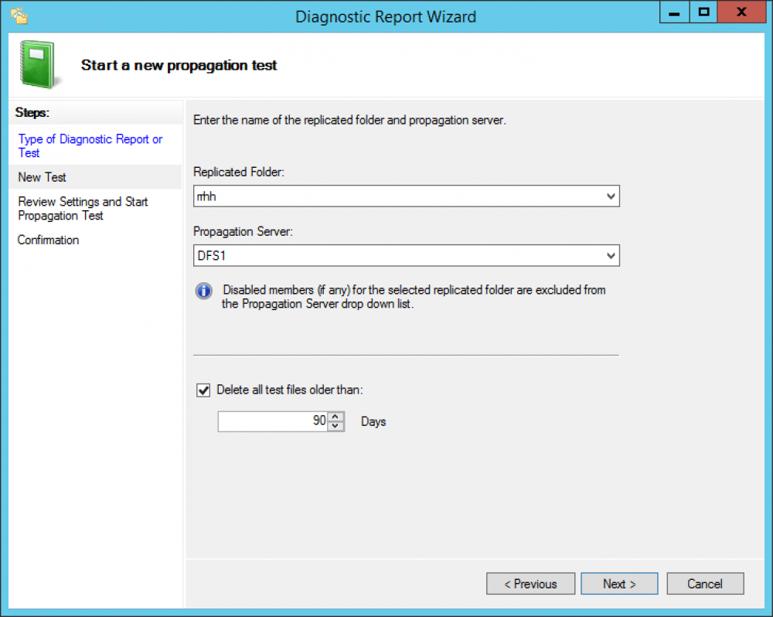This screenshot has height=617, width=773.
Task: Minimize the Diagnostic Report Wizard window
Action: (675, 12)
